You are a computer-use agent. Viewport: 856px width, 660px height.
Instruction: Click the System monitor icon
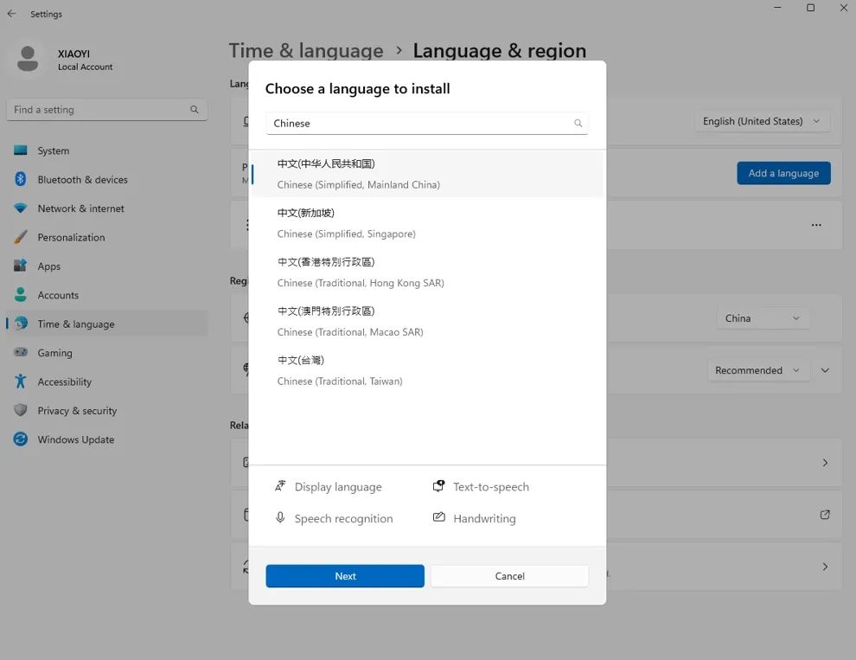pos(20,151)
